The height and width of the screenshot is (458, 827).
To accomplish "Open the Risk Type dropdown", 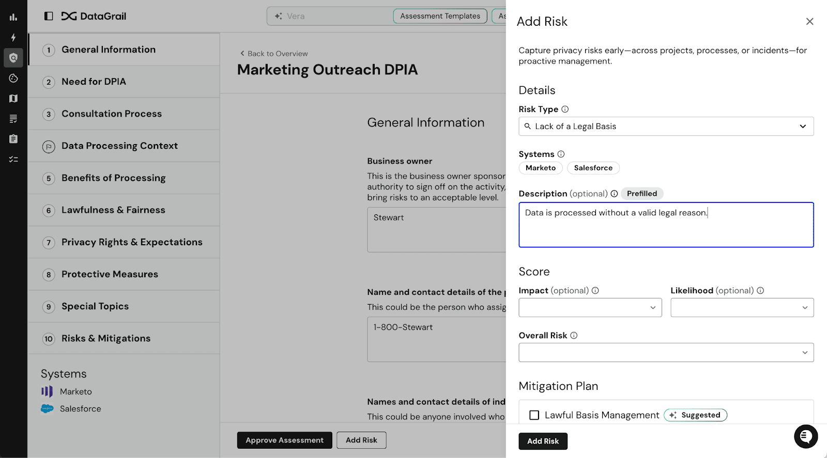I will pos(666,127).
